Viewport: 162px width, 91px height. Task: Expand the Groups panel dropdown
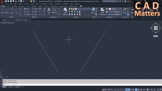126,17
